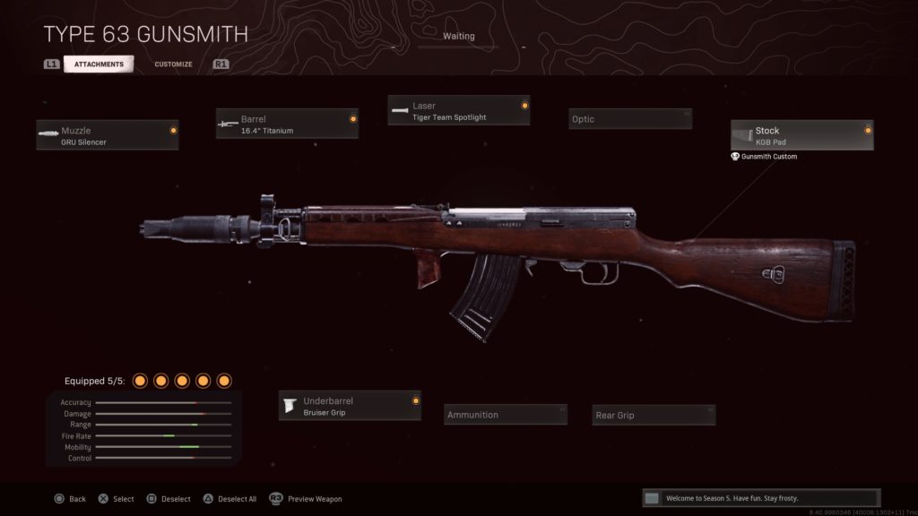Viewport: 918px width, 516px height.
Task: Toggle the Muzzle equipped indicator dot
Action: tap(173, 131)
